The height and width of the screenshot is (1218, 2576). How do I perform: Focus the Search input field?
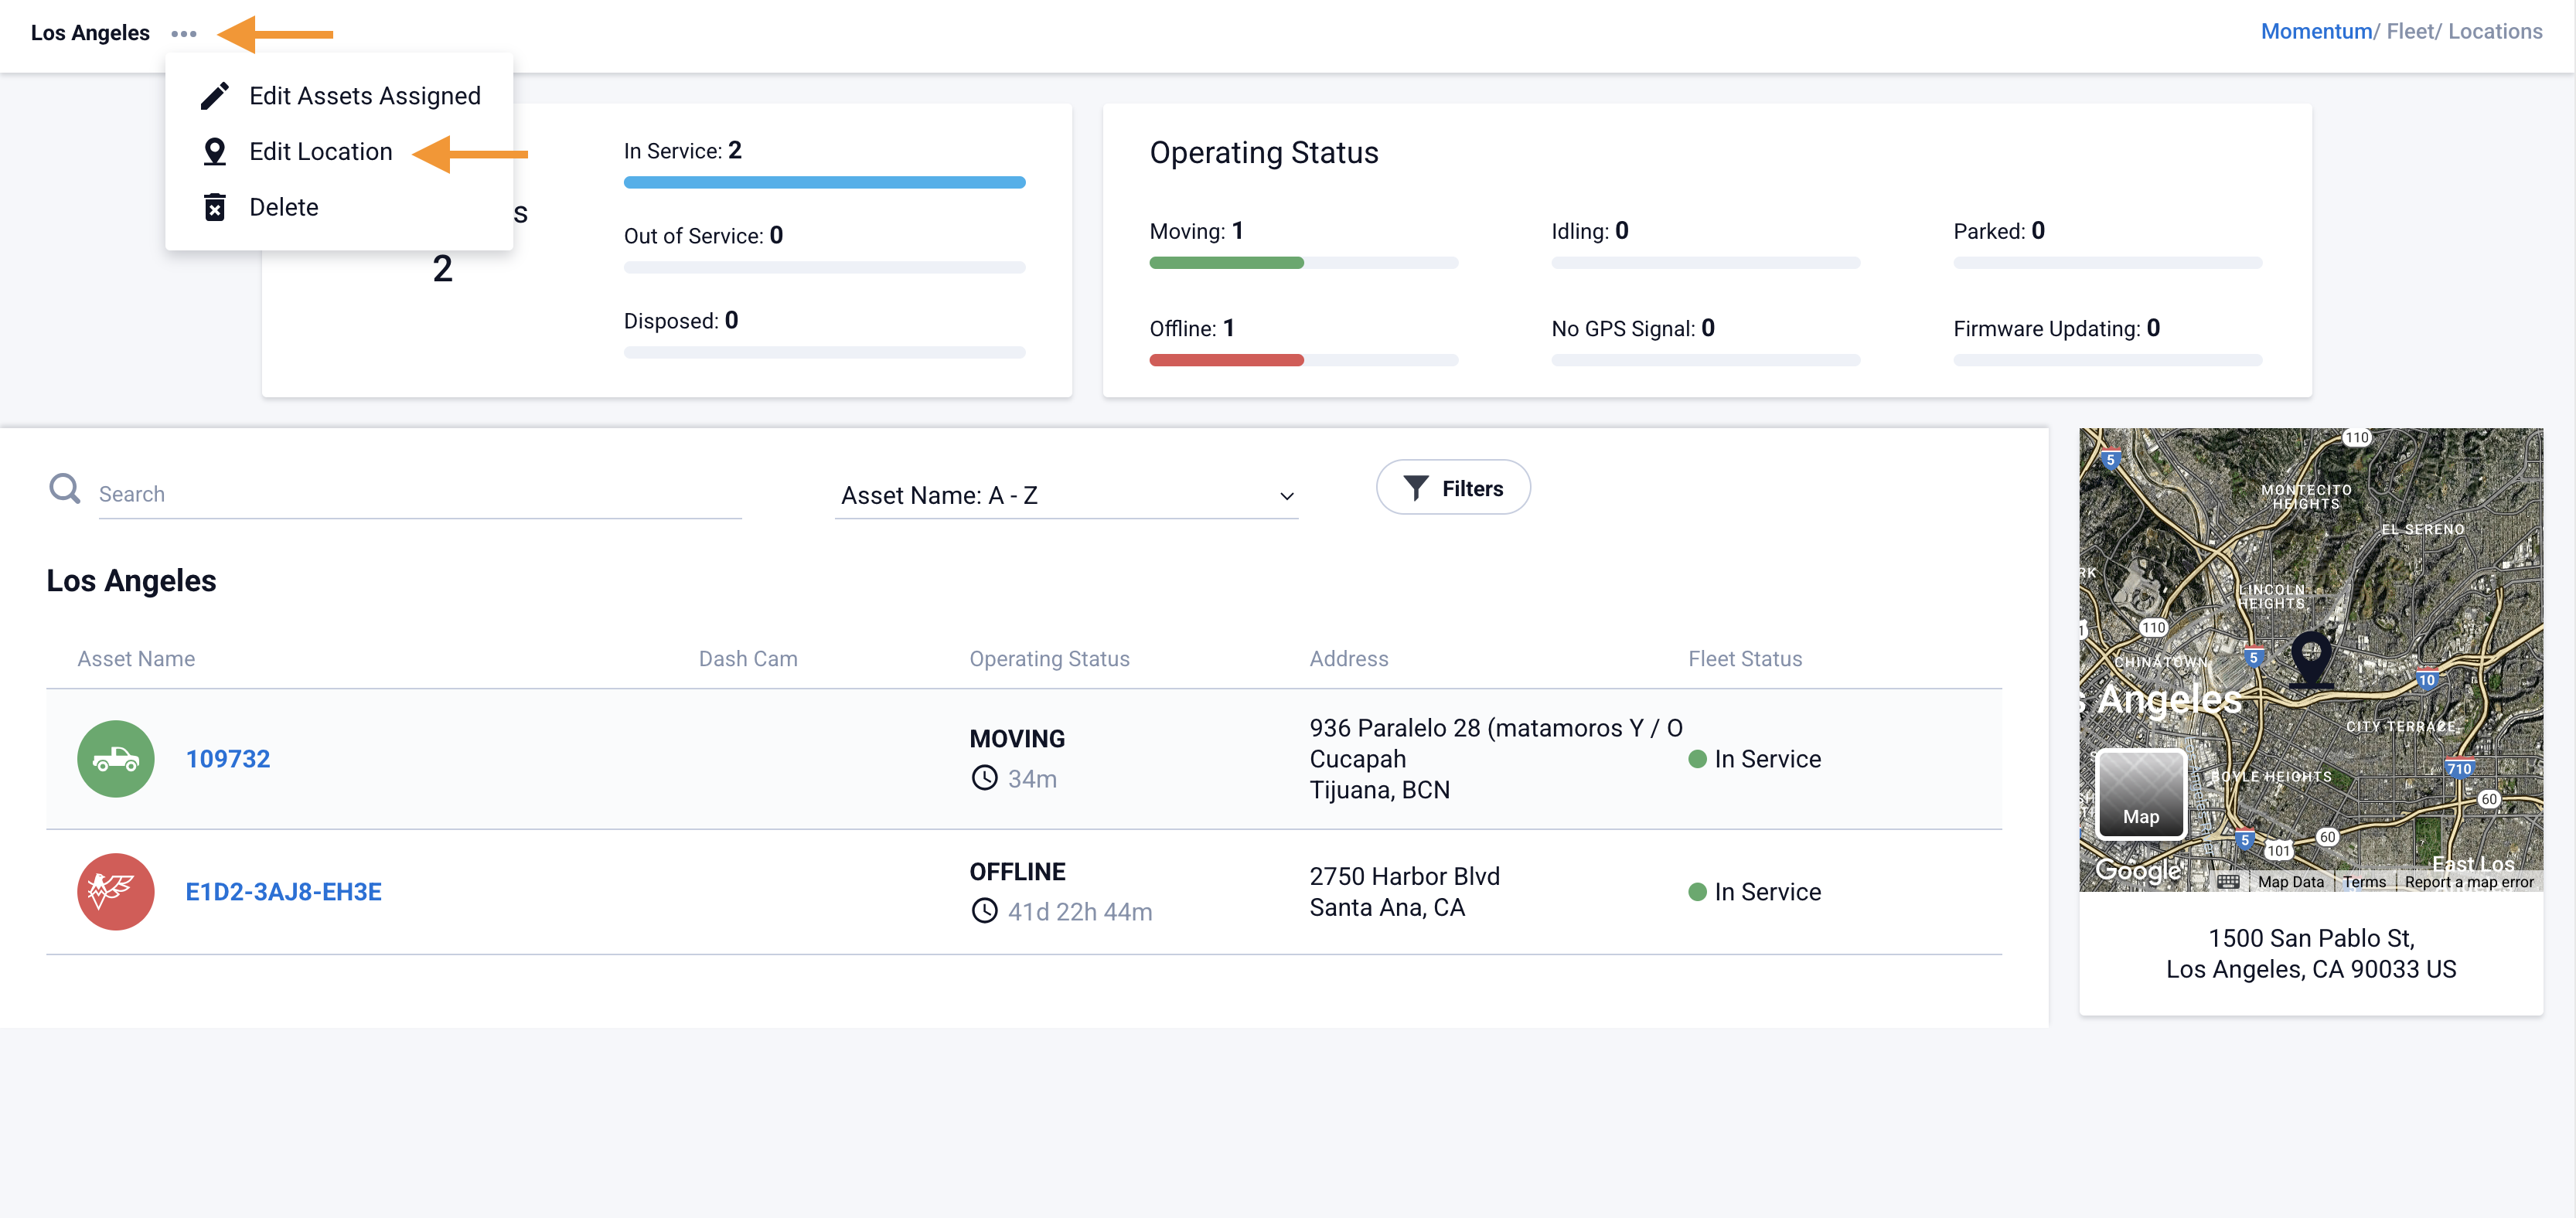pyautogui.click(x=420, y=494)
